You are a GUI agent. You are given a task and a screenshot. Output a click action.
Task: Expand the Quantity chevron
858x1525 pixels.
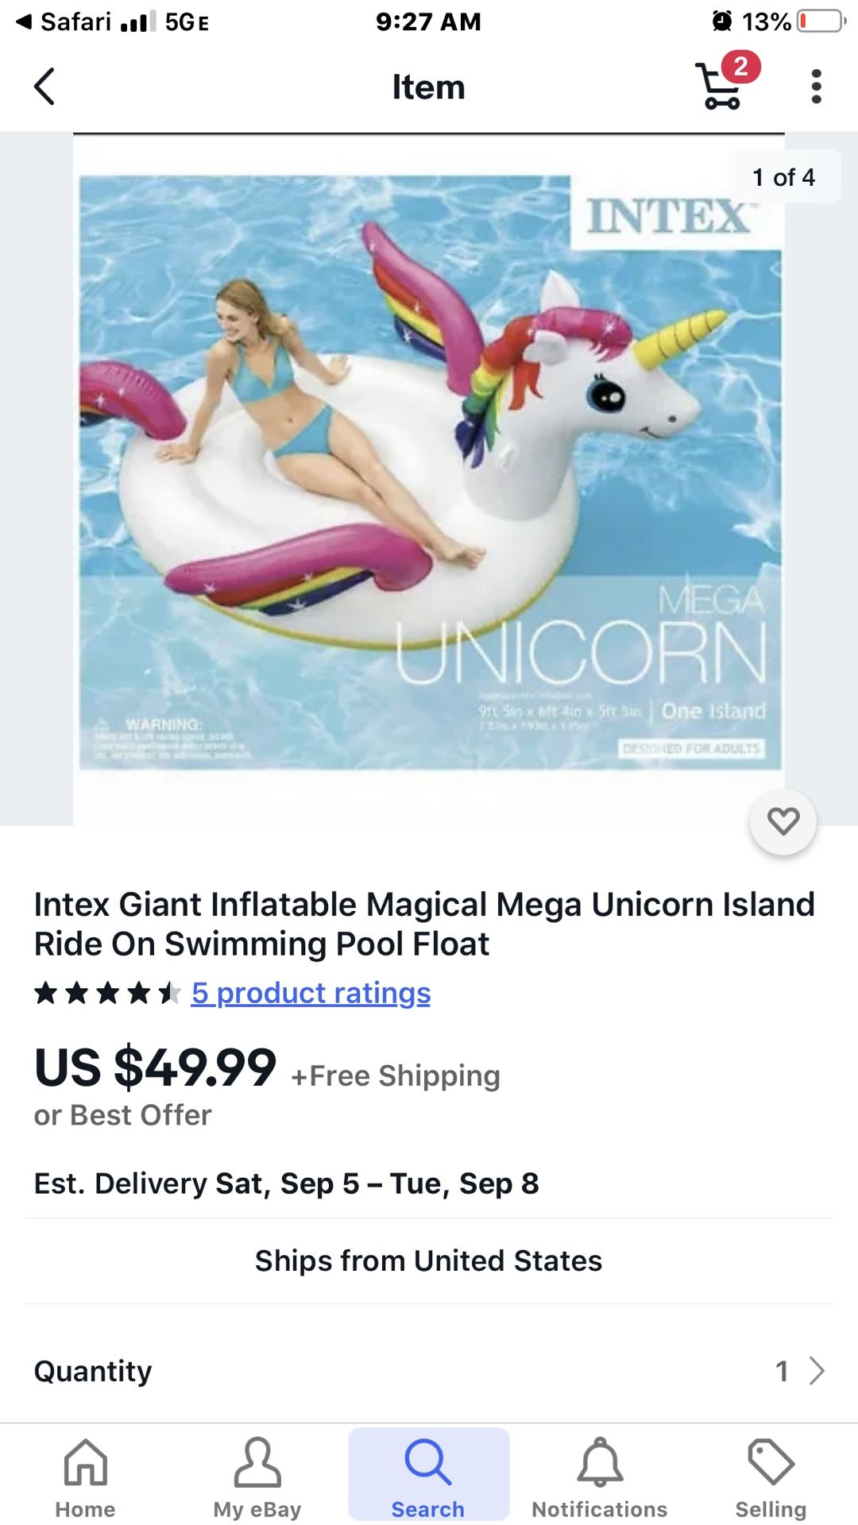pyautogui.click(x=817, y=1371)
